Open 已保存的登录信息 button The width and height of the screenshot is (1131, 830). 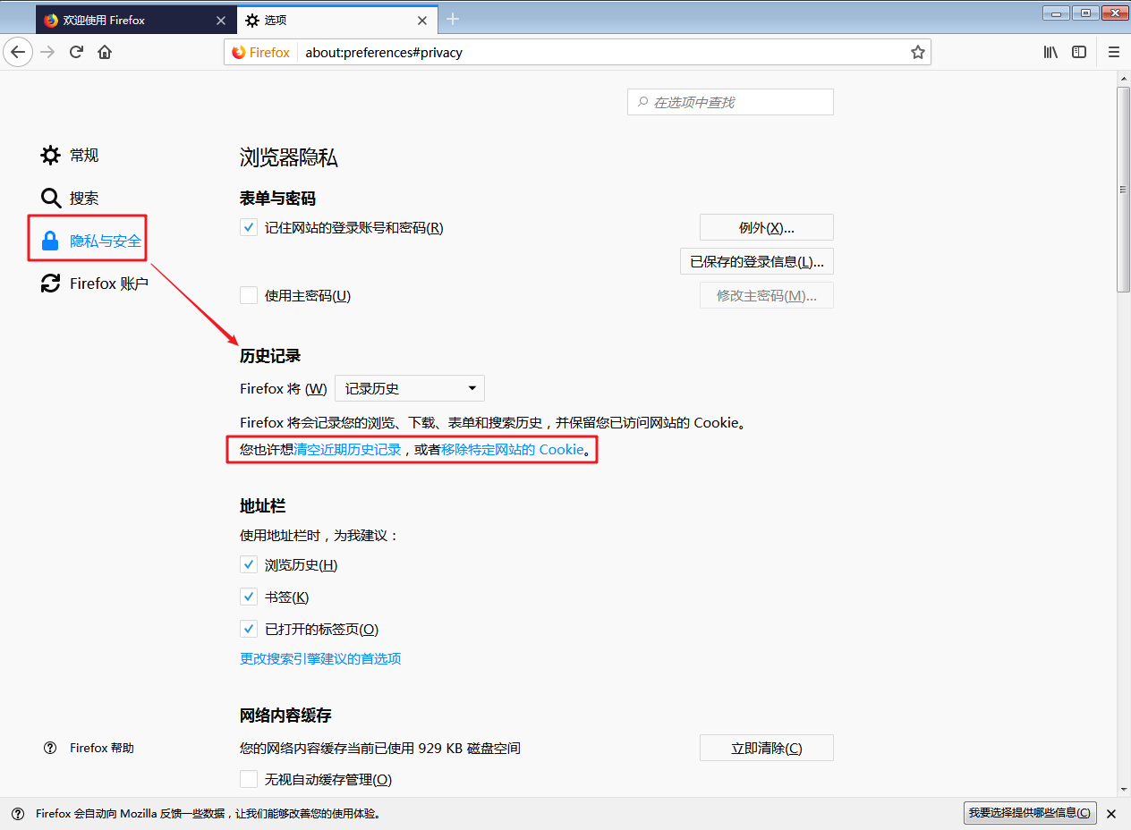pos(757,261)
